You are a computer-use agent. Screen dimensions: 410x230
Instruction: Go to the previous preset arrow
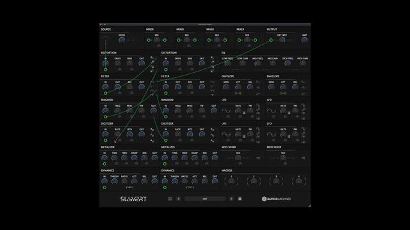(x=179, y=199)
